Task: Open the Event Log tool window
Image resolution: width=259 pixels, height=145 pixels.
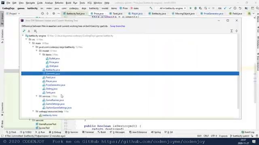Action: tap(248, 132)
